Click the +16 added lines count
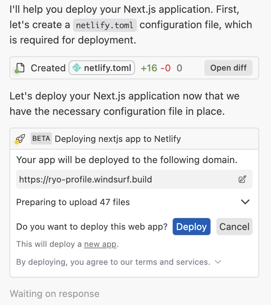The height and width of the screenshot is (305, 273). (x=149, y=68)
